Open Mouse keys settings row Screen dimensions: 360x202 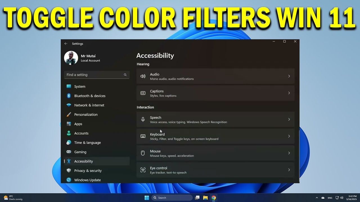click(215, 153)
